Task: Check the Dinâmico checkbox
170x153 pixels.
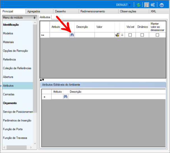Action: point(142,35)
